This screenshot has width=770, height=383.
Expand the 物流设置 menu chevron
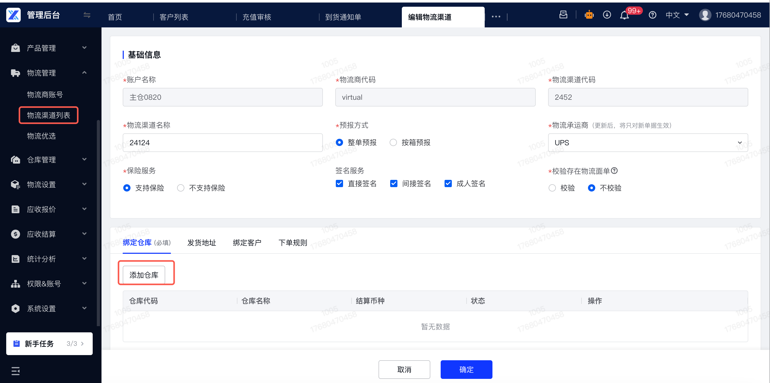(x=85, y=184)
